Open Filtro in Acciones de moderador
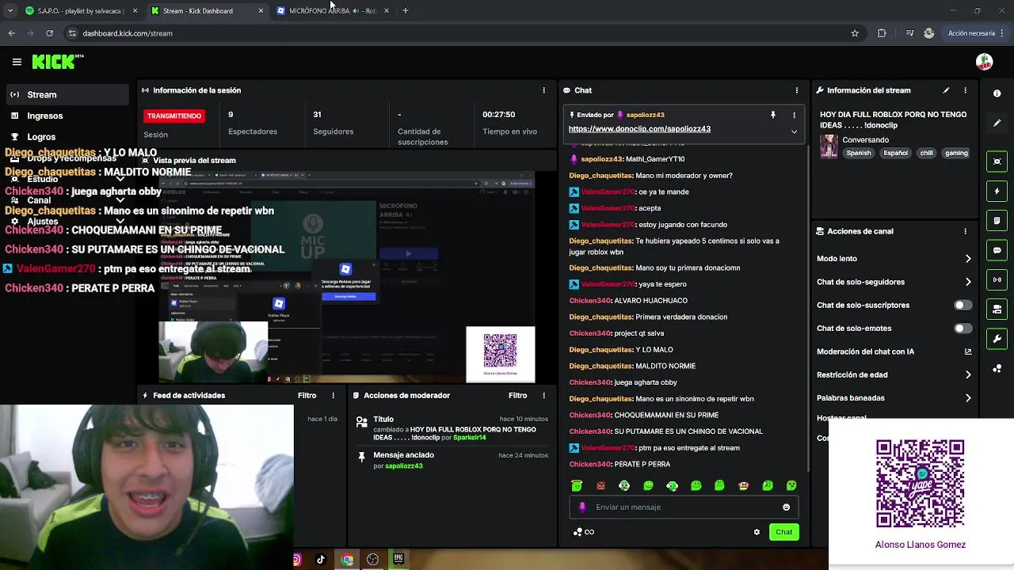Image resolution: width=1014 pixels, height=570 pixels. [517, 395]
